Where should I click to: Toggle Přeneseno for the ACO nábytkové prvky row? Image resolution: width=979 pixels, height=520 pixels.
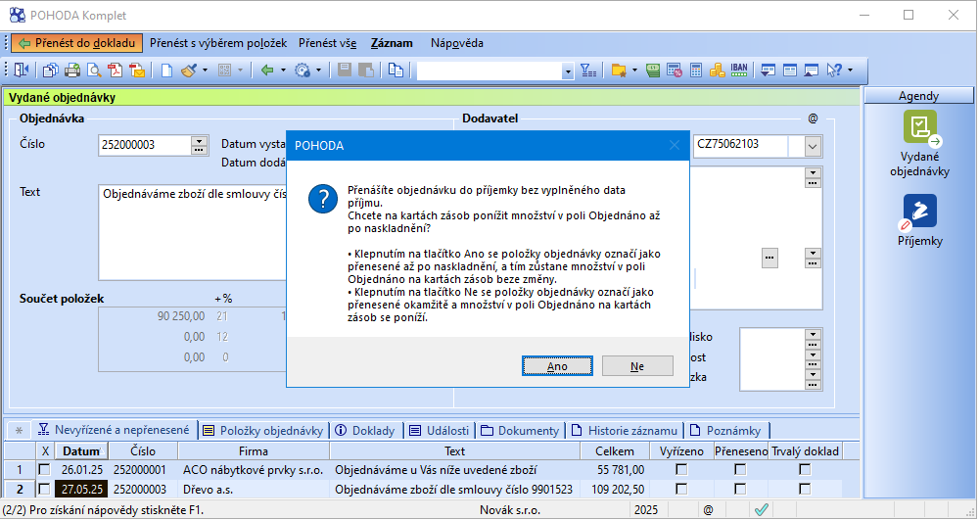(x=740, y=469)
